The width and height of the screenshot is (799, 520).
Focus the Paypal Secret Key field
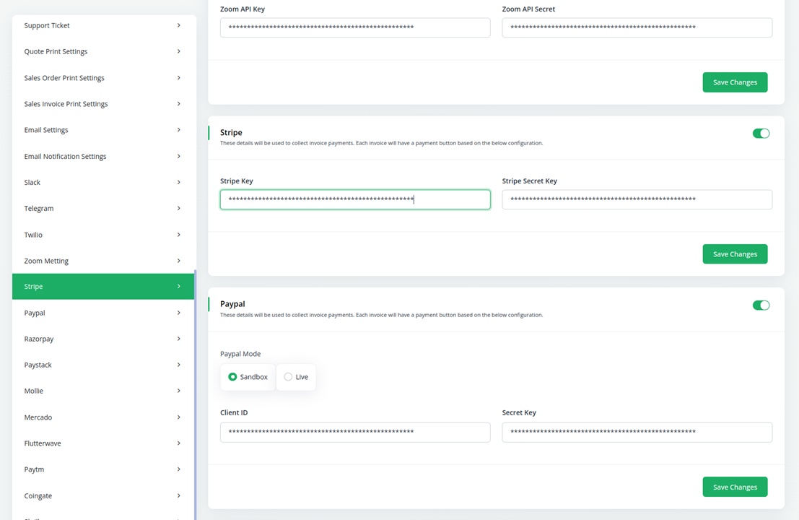[x=637, y=433]
